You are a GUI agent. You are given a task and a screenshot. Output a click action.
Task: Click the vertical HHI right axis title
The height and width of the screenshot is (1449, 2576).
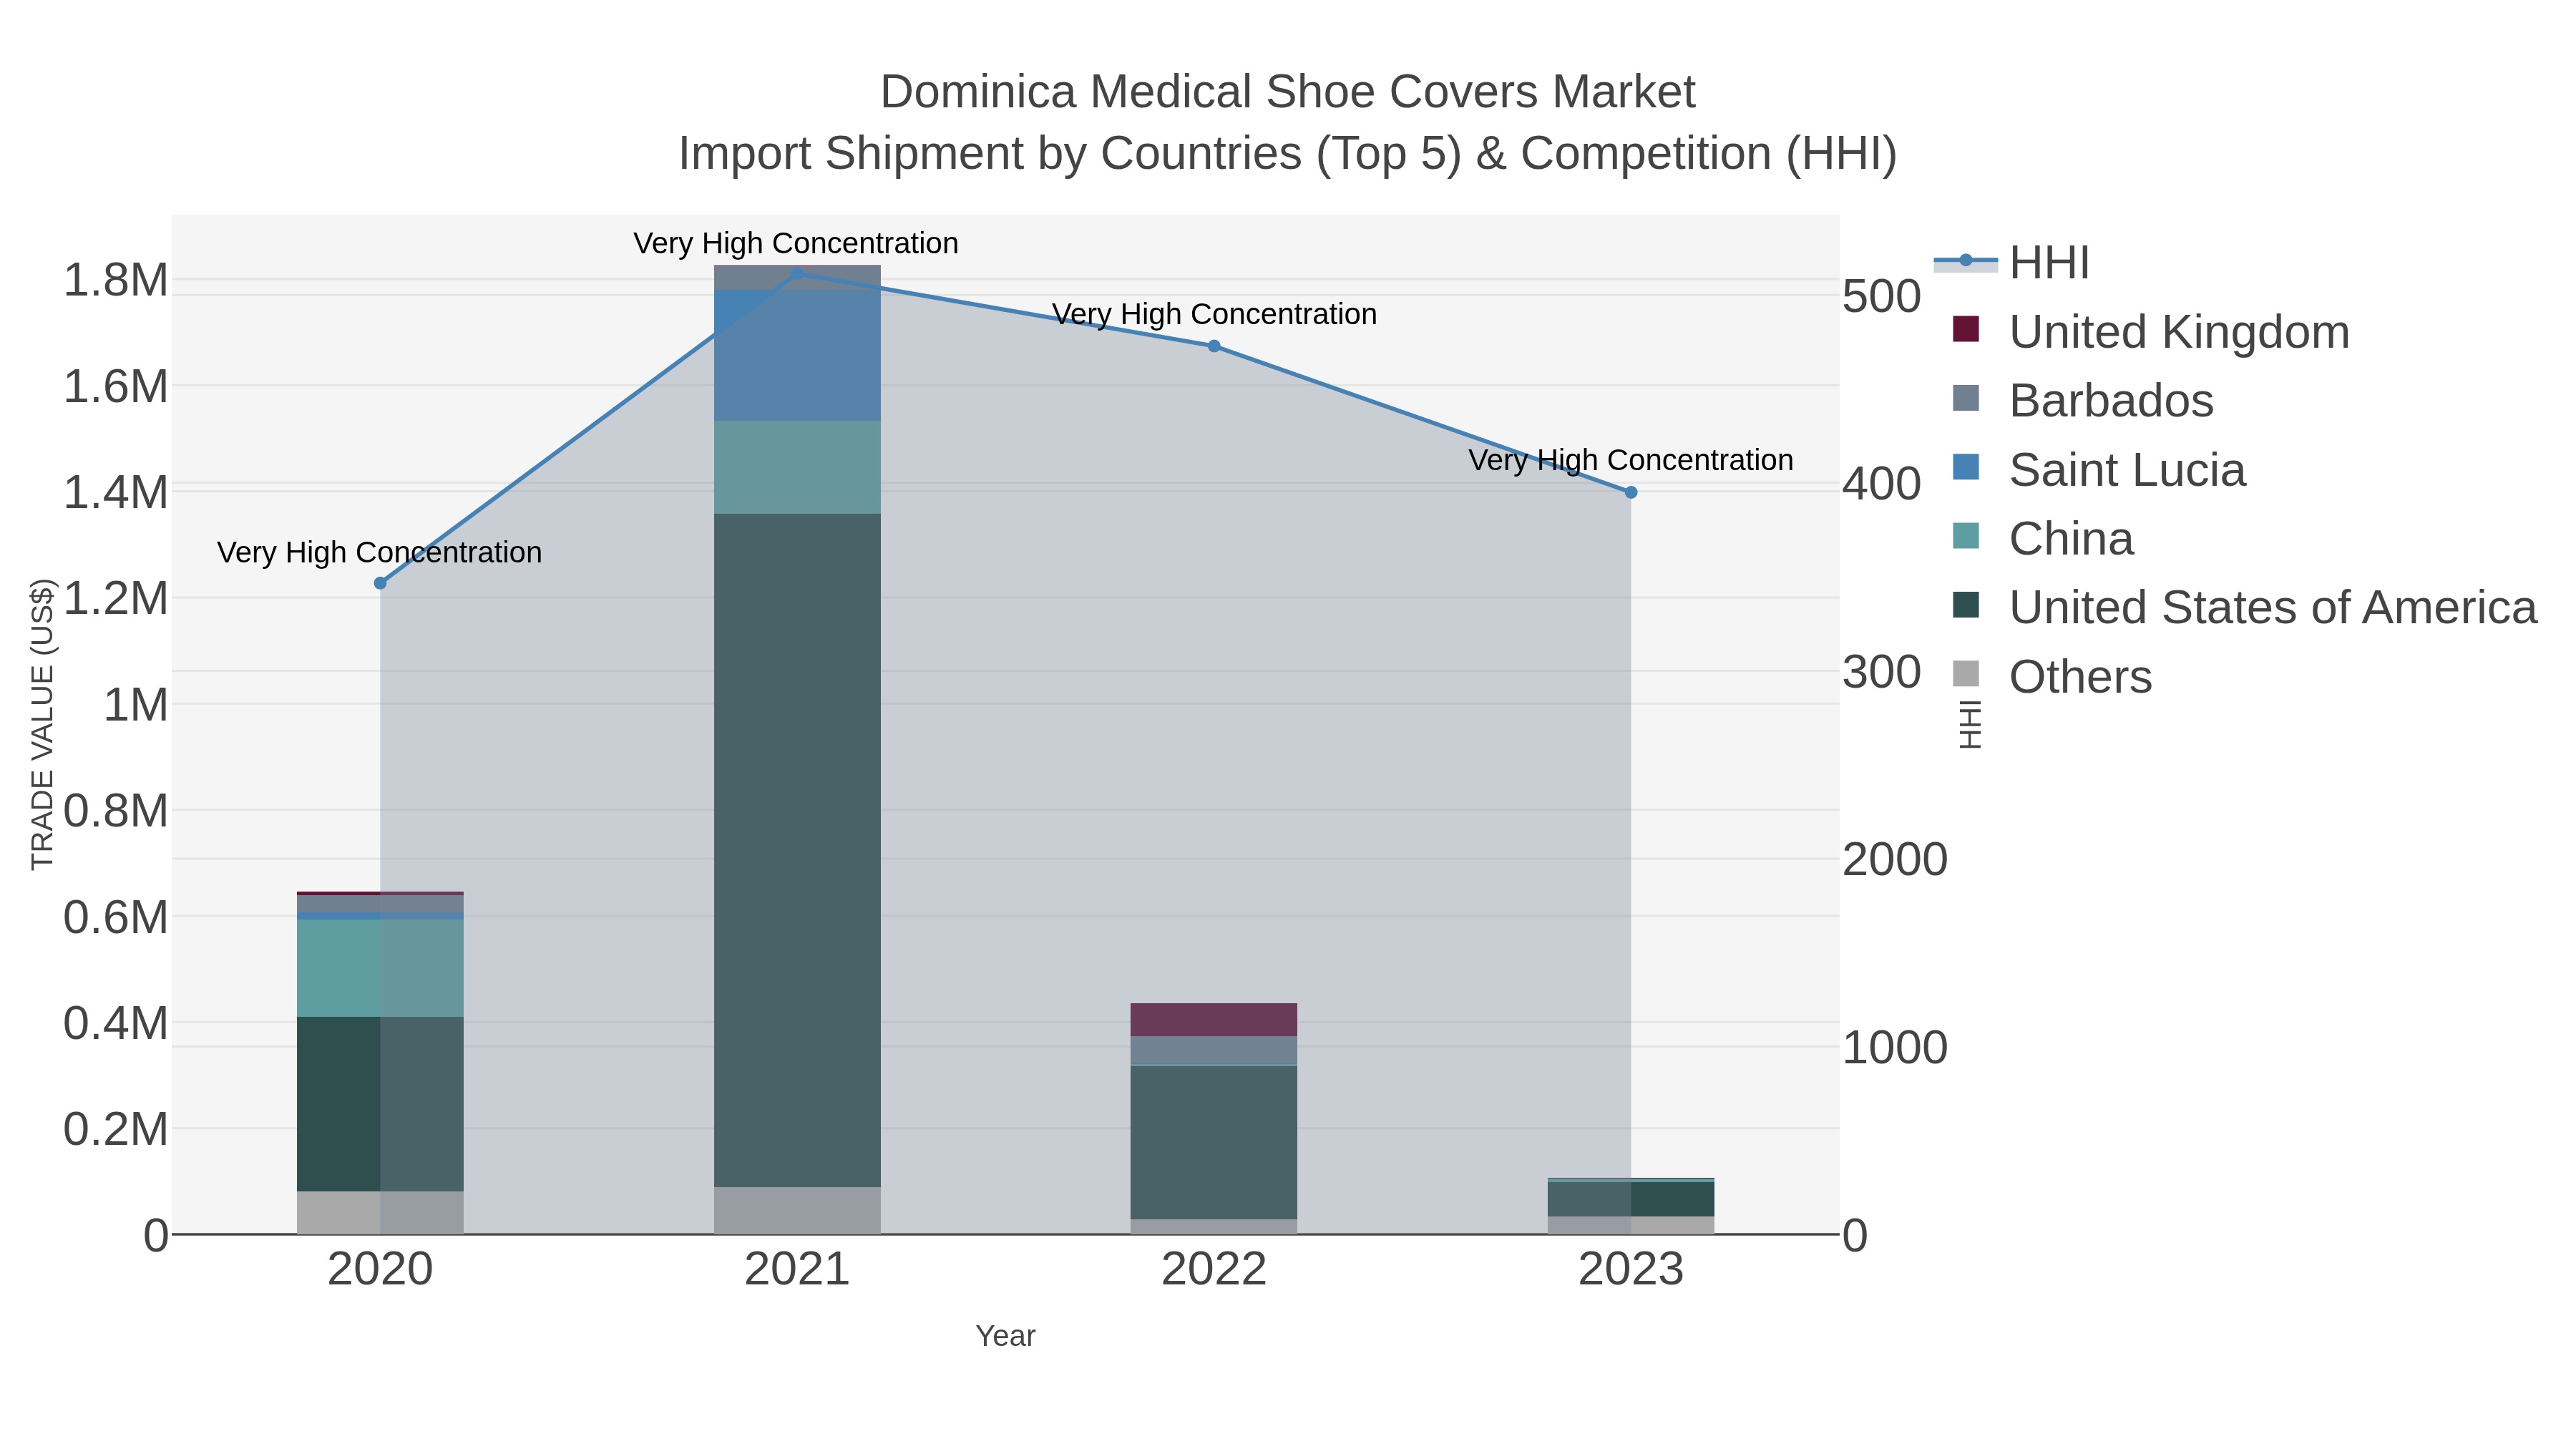[x=1970, y=724]
